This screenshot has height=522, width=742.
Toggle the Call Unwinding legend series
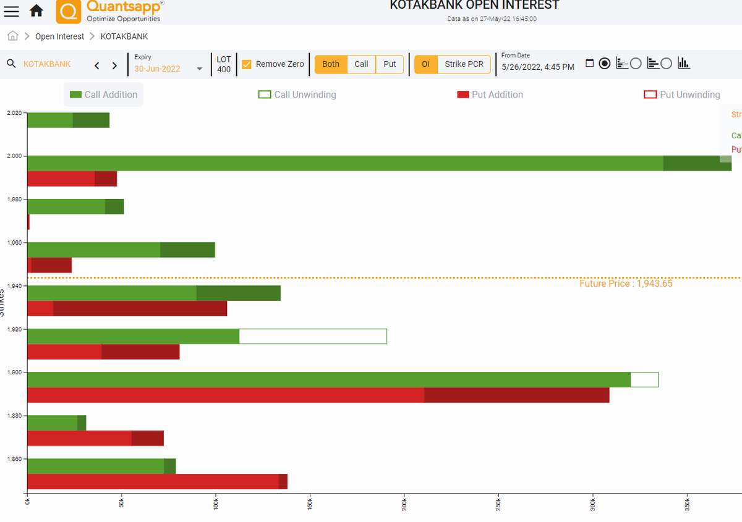297,95
